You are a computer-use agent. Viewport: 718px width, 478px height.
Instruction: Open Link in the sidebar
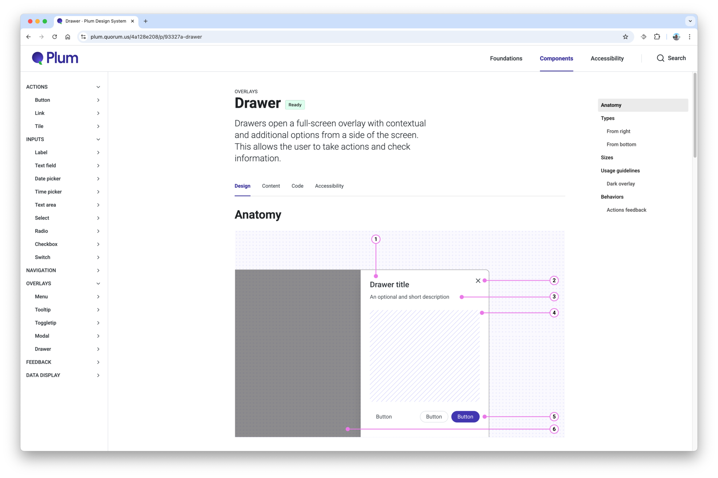click(x=40, y=113)
